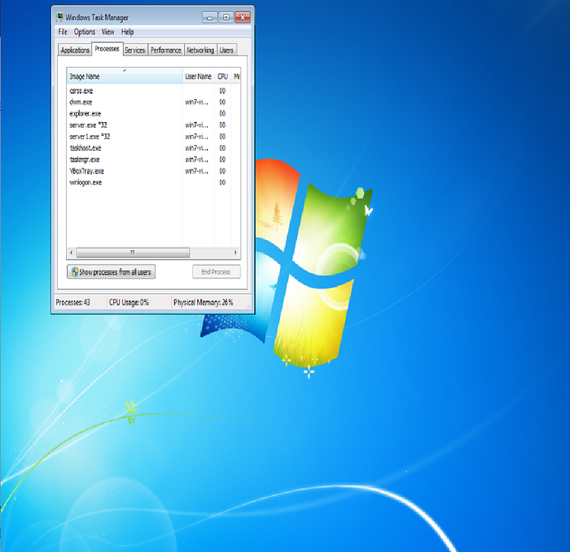Click the partially visible Memory column header
The height and width of the screenshot is (552, 570).
click(236, 77)
